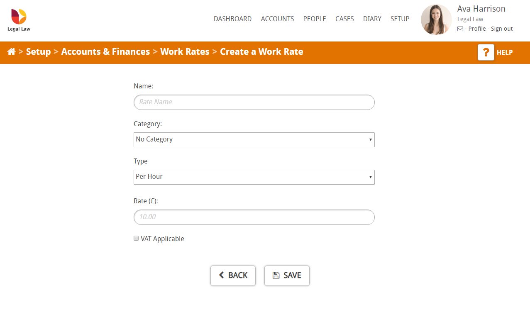Viewport: 530px width, 317px height.
Task: Go to the ACCOUNTS menu item
Action: pos(277,19)
